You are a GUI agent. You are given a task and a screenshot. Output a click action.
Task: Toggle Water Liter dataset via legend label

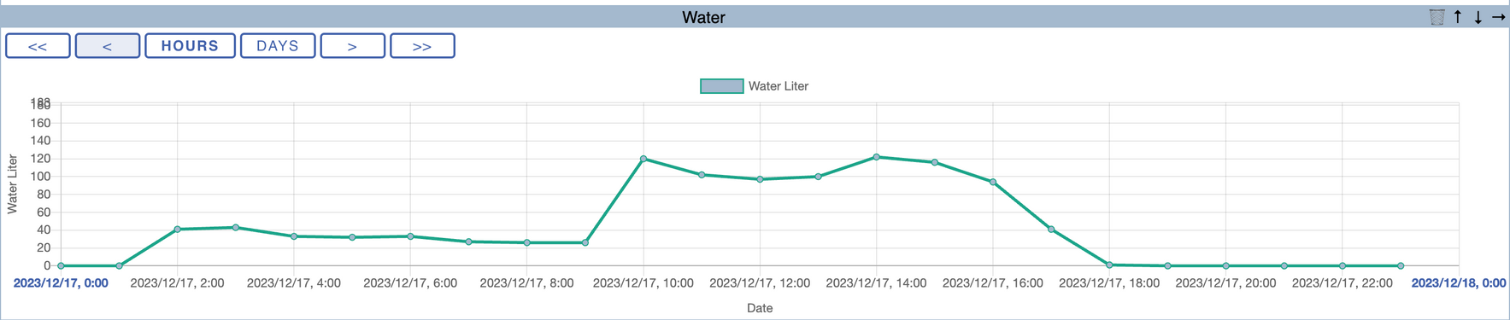point(779,86)
